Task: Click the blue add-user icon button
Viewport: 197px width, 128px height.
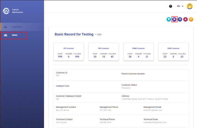Action: tap(180, 19)
